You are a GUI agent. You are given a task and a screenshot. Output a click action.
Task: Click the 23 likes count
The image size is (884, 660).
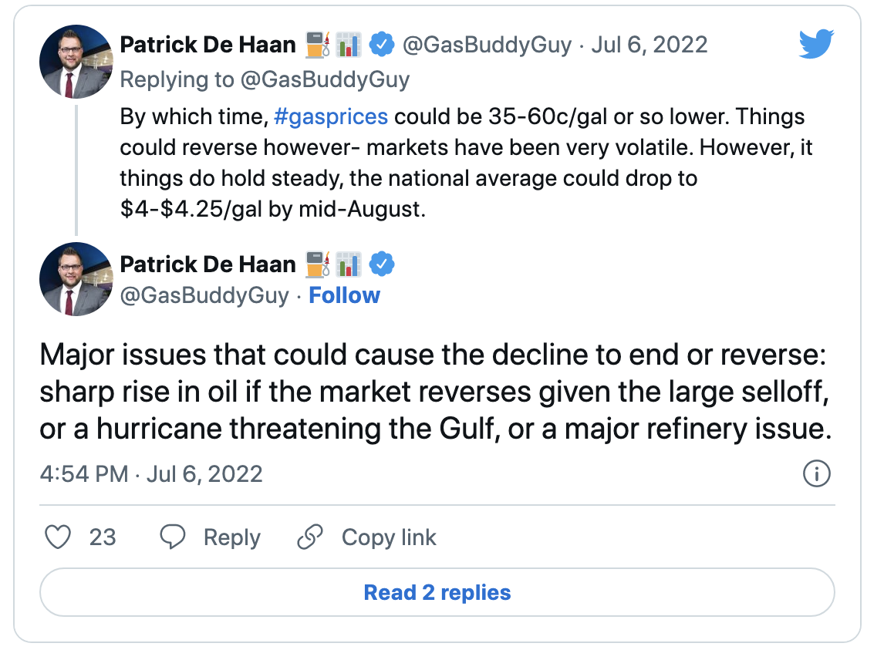[103, 537]
